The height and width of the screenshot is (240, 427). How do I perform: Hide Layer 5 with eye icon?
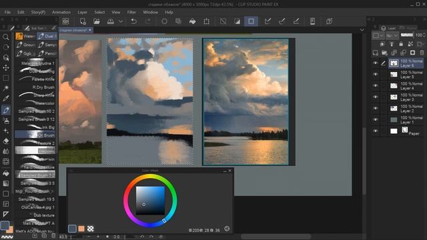(375, 74)
